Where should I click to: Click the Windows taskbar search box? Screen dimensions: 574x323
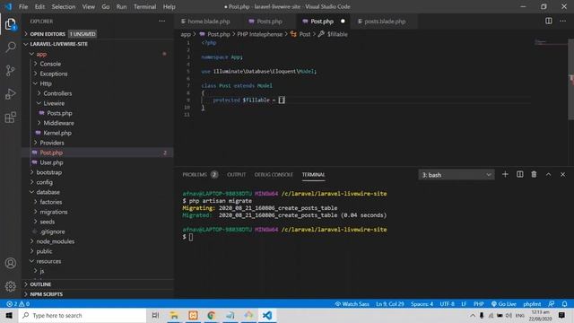(83, 315)
